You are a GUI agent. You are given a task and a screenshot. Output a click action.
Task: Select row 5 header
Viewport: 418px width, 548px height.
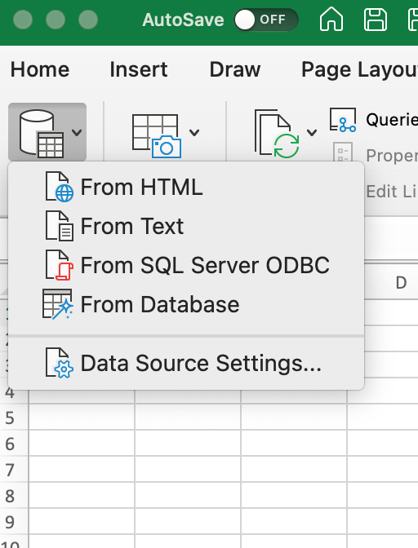[14, 418]
